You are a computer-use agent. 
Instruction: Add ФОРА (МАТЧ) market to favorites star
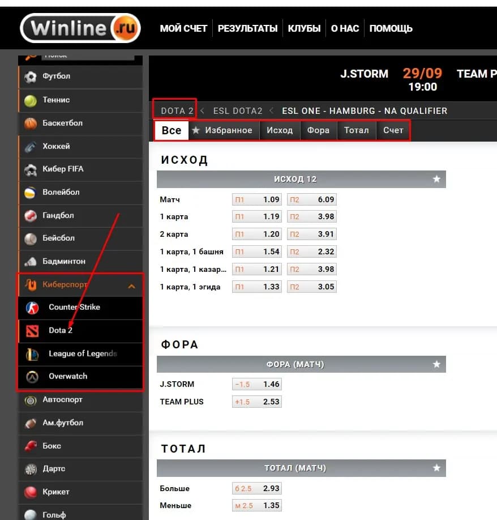(x=436, y=364)
